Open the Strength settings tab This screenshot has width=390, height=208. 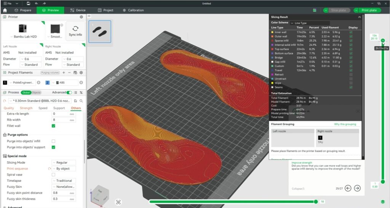(26, 108)
